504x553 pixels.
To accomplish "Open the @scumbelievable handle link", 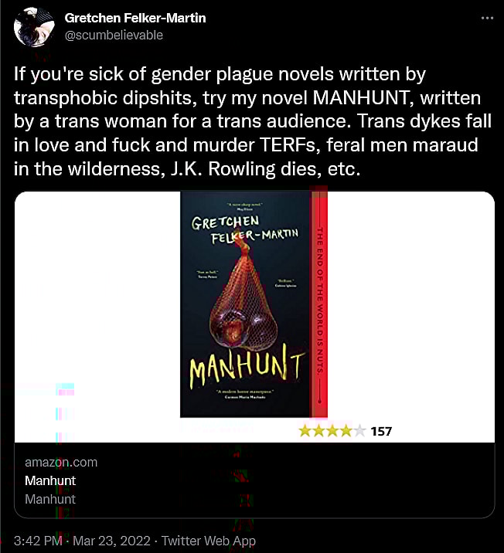I will (x=114, y=35).
